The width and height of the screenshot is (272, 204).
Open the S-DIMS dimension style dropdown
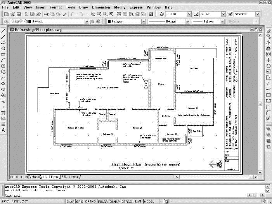tap(223, 14)
